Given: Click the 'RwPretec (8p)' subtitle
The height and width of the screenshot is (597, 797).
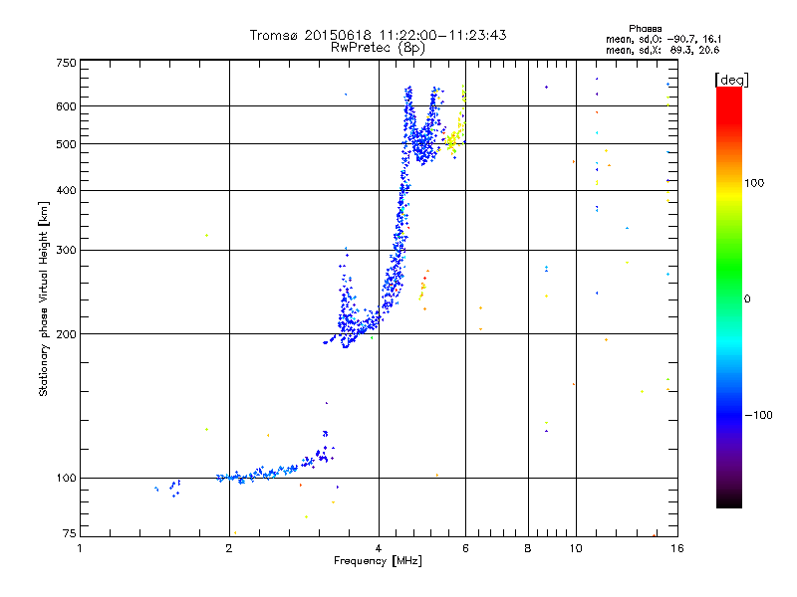Looking at the screenshot, I should click(378, 48).
